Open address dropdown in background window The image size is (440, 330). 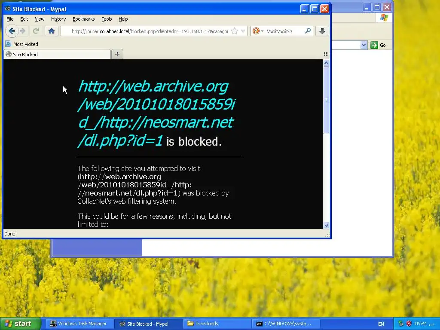[x=364, y=45]
